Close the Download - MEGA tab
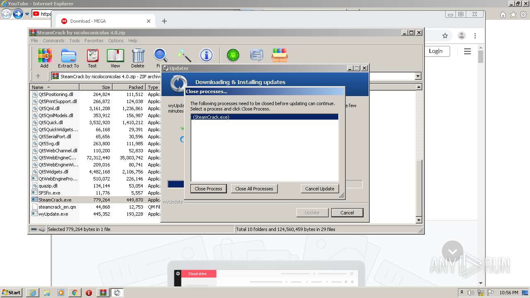 point(149,21)
